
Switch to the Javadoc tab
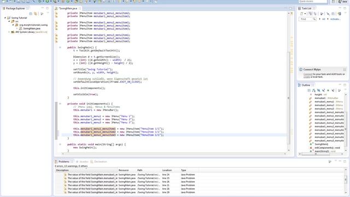pyautogui.click(x=84, y=161)
